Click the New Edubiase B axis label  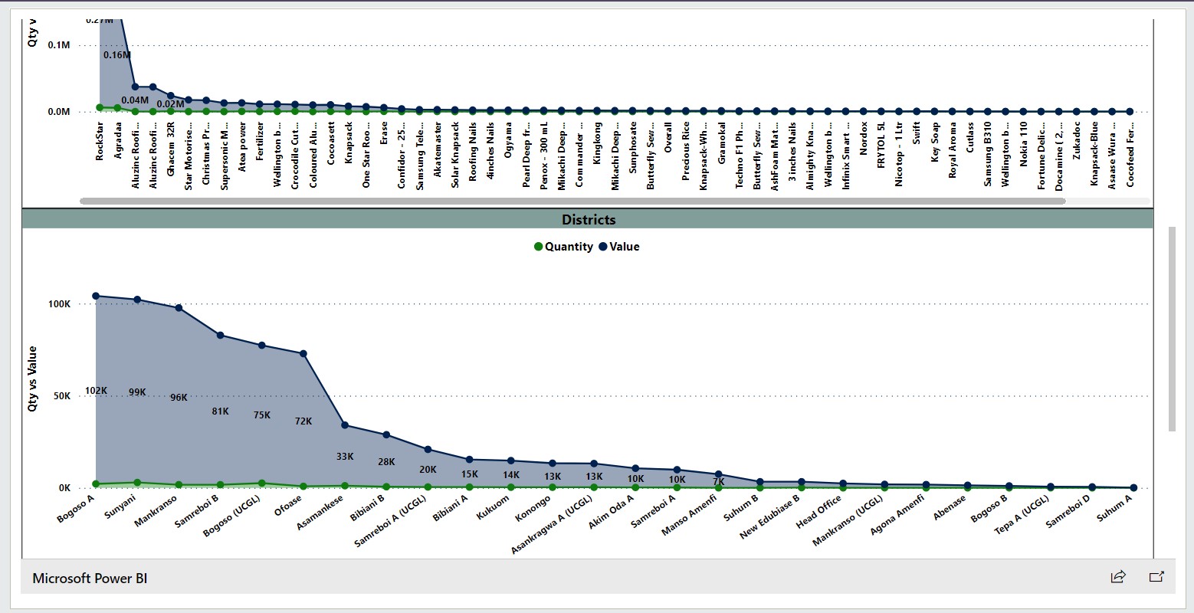point(770,516)
